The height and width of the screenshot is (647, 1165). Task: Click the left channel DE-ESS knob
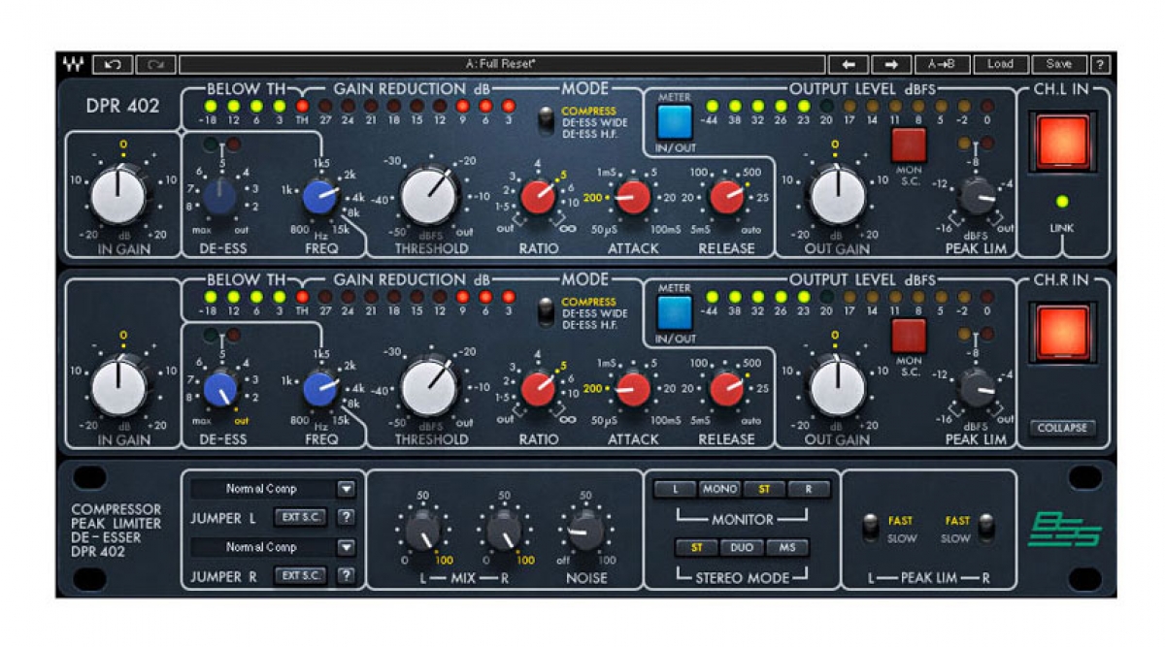pyautogui.click(x=219, y=197)
